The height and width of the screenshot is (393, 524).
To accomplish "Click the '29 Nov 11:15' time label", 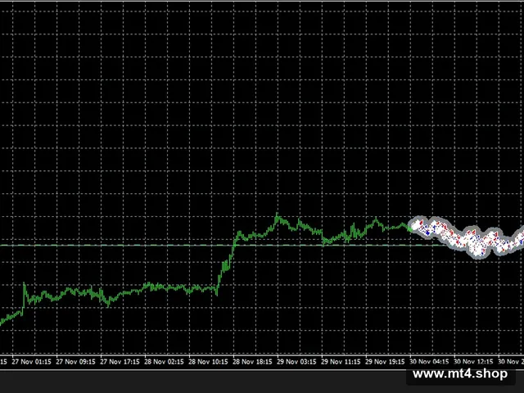I will click(x=341, y=362).
